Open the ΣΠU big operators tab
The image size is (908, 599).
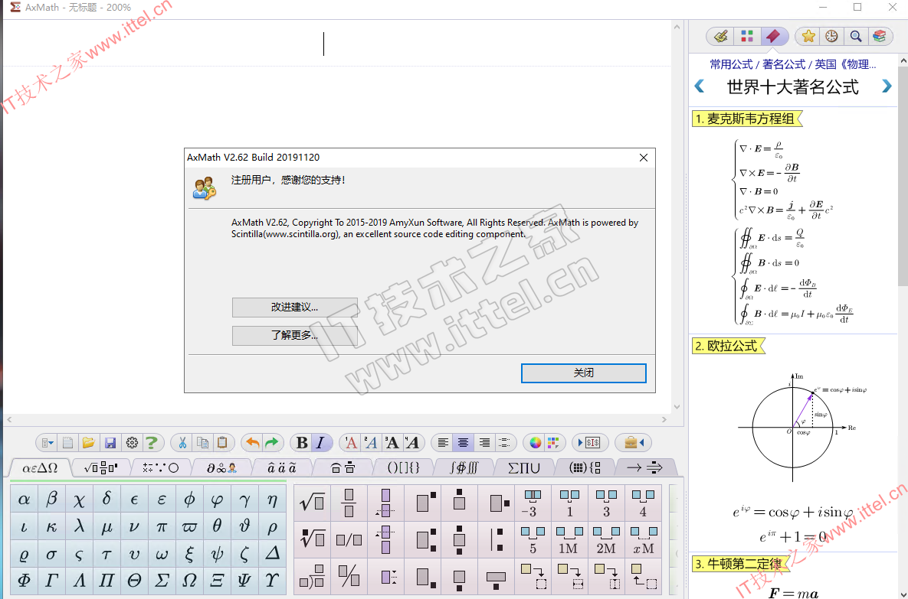point(524,467)
